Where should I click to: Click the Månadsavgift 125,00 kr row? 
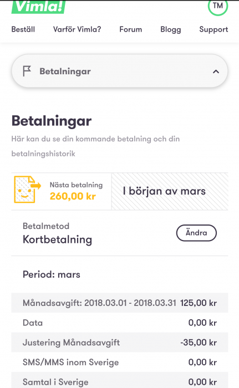(x=120, y=303)
